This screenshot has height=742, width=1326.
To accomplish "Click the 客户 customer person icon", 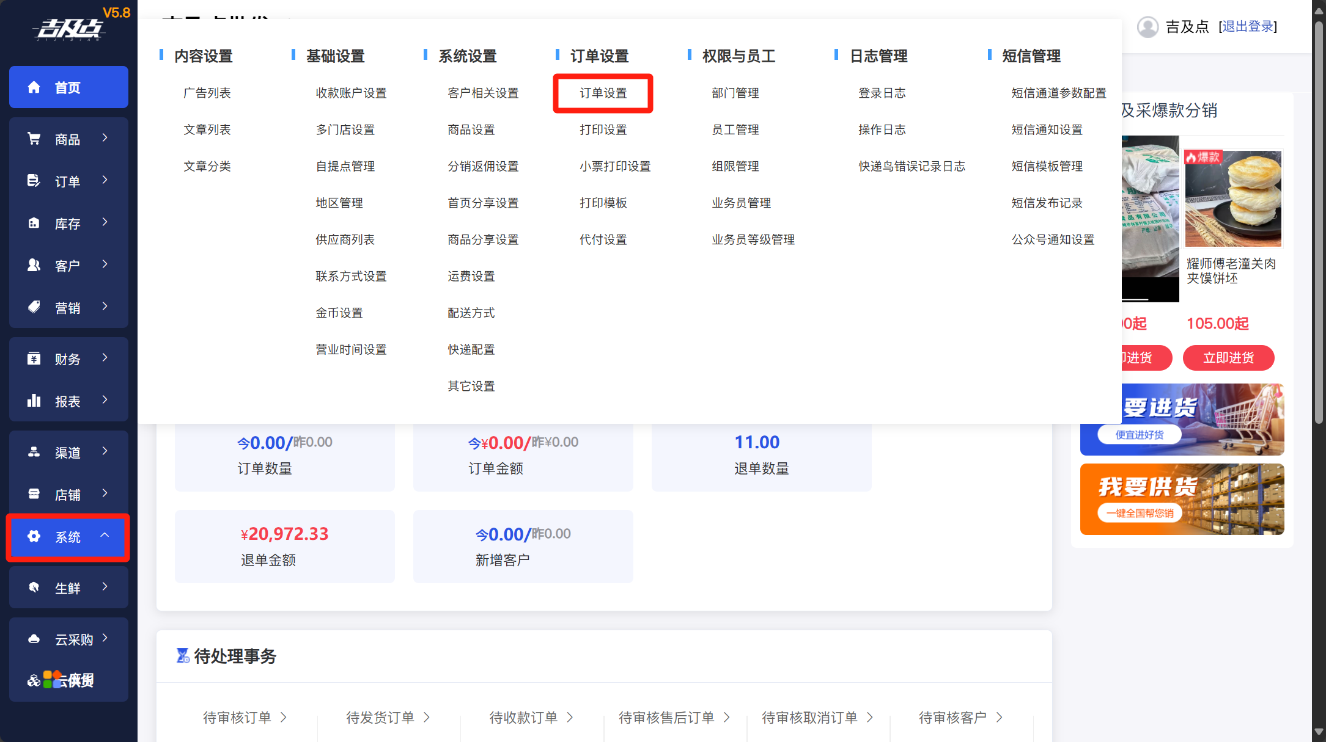I will (x=34, y=266).
